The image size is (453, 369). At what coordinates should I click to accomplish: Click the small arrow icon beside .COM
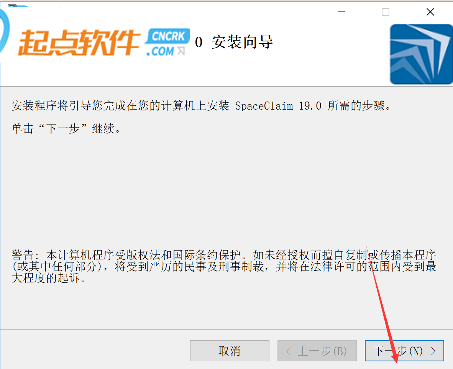point(181,51)
